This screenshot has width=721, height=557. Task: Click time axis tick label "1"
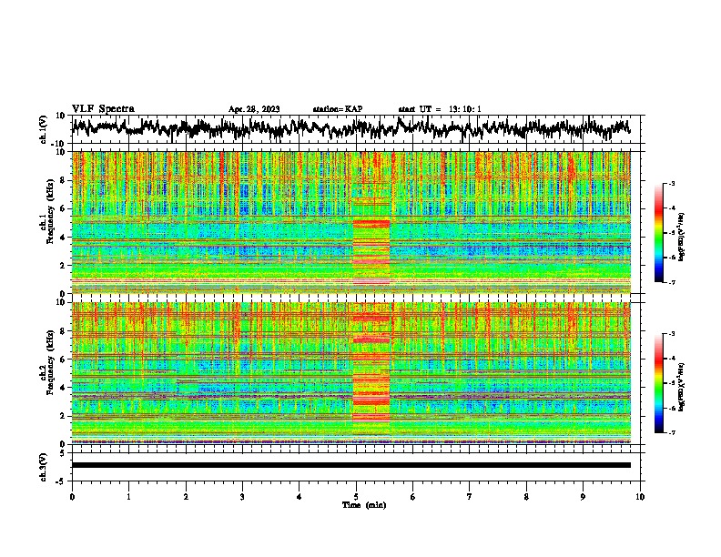tap(128, 497)
